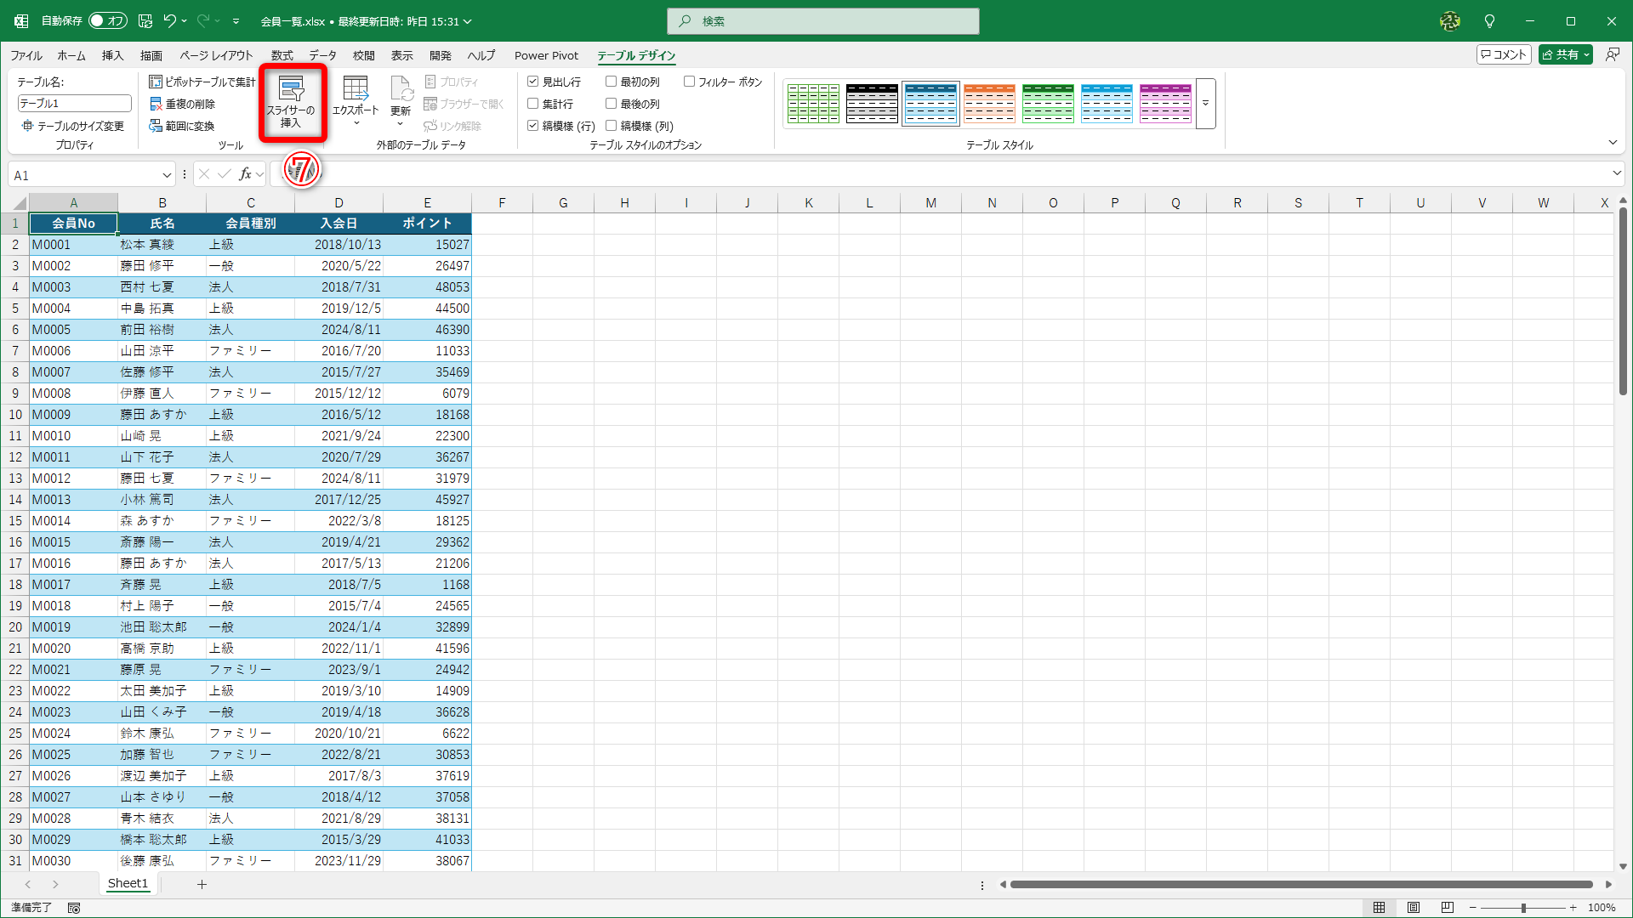
Task: Enable the Total Row (集計行) checkbox
Action: point(533,104)
